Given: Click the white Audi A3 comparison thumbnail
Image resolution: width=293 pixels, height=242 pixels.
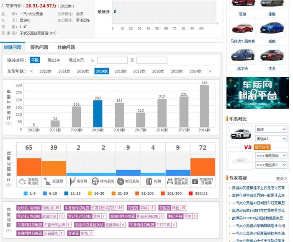Looking at the screenshot, I should pos(241,134).
